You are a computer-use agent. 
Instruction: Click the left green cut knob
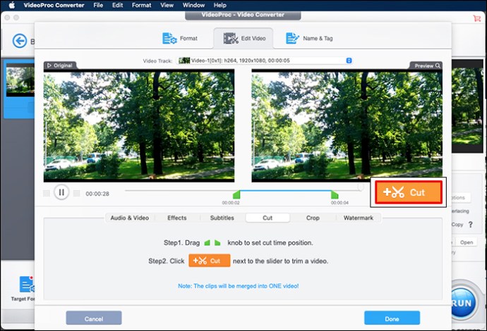pos(236,194)
